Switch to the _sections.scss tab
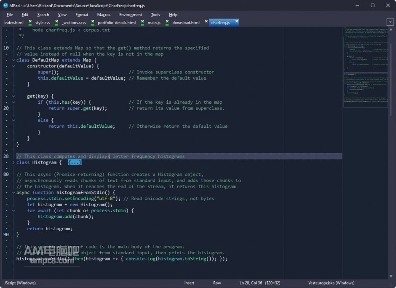Image resolution: width=396 pixels, height=288 pixels. [74, 22]
